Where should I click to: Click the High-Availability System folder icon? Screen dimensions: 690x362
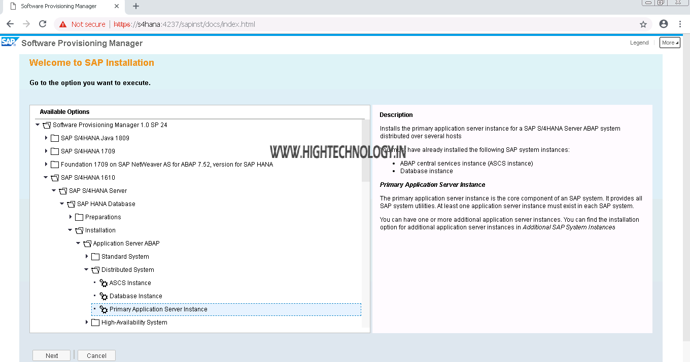[x=95, y=323]
